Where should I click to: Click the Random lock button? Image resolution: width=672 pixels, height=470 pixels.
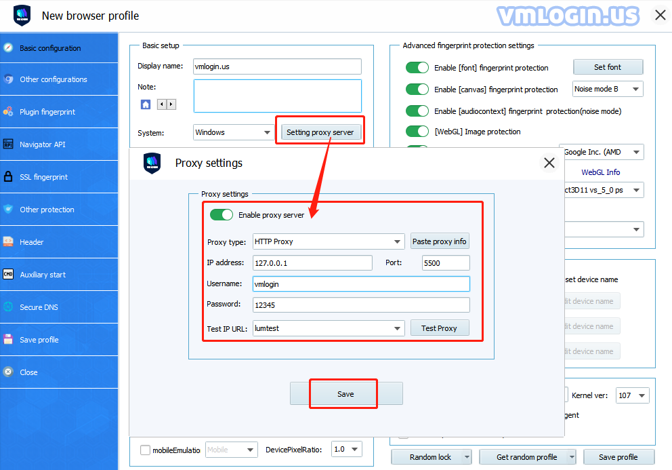tap(430, 457)
